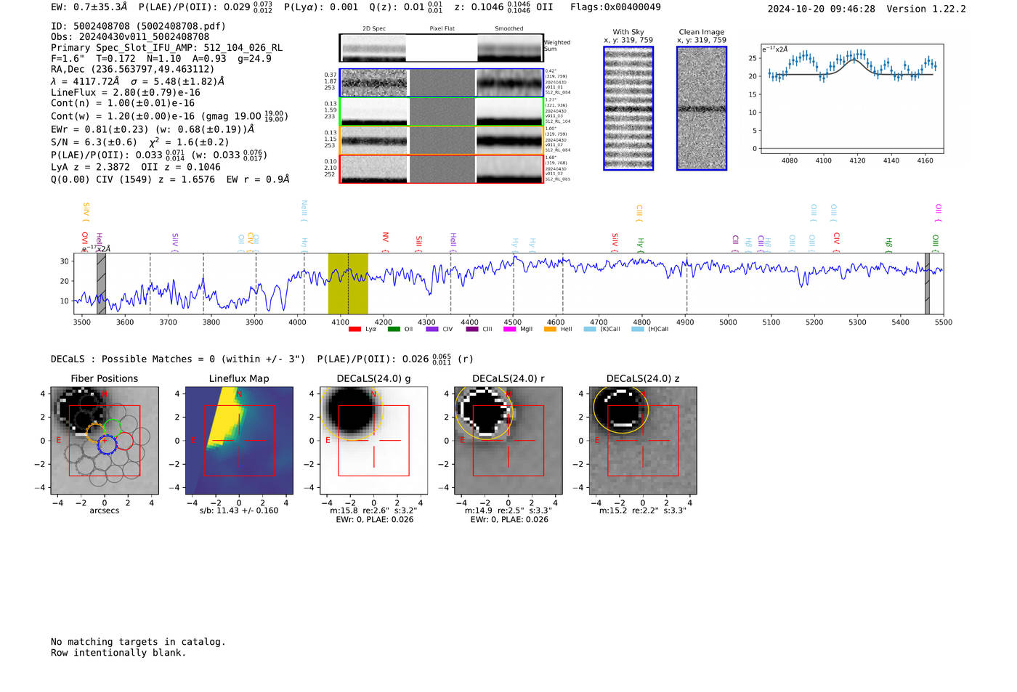The height and width of the screenshot is (692, 1017).
Task: Click the s/b: 11.43 +/- 0.160 caption
Action: [x=239, y=510]
